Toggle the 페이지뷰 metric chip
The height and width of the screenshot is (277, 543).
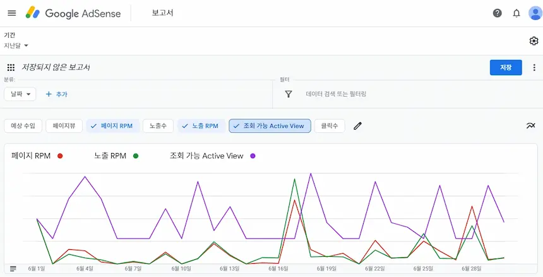[x=64, y=126]
